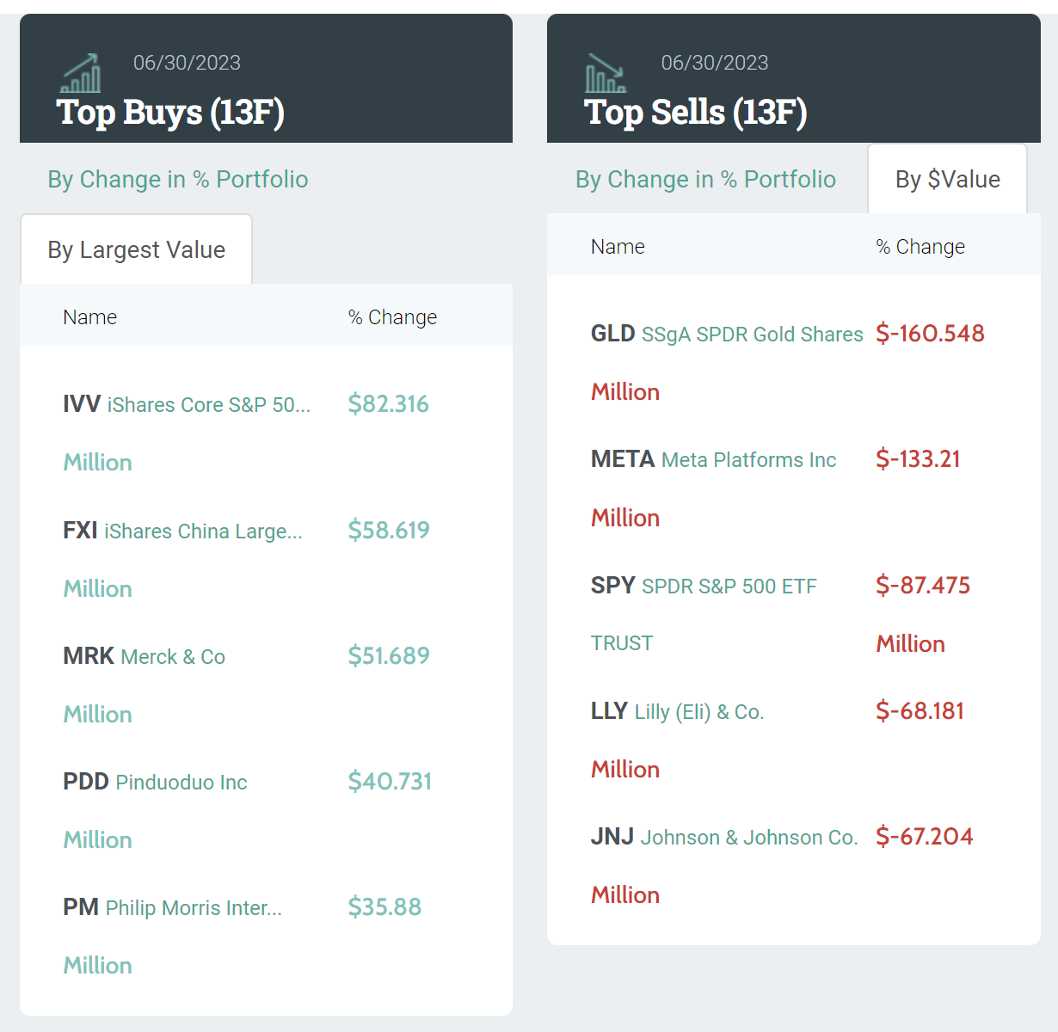The width and height of the screenshot is (1058, 1032).
Task: Open the LLY Lilly (Eli) & Co. link
Action: point(677,711)
